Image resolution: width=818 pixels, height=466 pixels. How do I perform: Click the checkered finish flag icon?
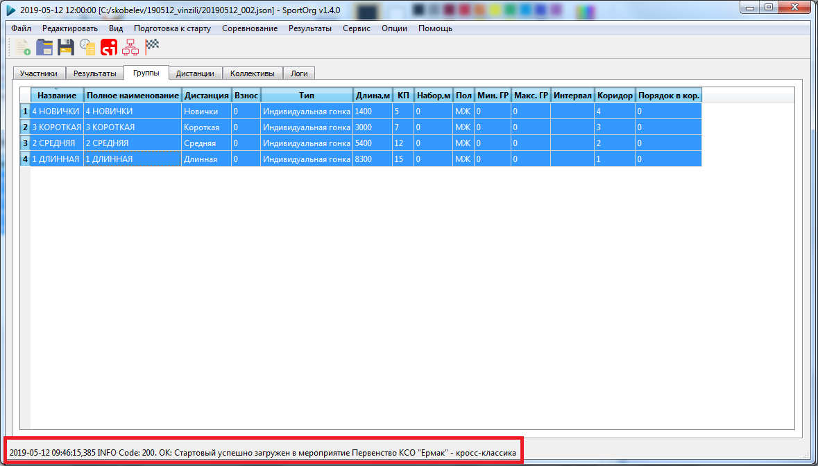click(x=151, y=46)
